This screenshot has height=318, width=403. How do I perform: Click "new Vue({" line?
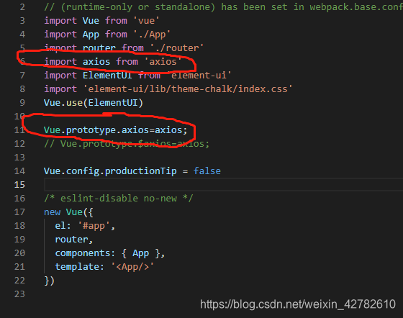pos(68,212)
